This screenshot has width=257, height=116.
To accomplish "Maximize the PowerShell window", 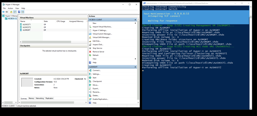I will pyautogui.click(x=242, y=3).
